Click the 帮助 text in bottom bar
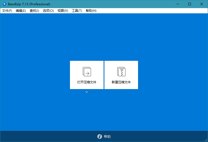Screen dimensions: 208x142 (x=107, y=136)
